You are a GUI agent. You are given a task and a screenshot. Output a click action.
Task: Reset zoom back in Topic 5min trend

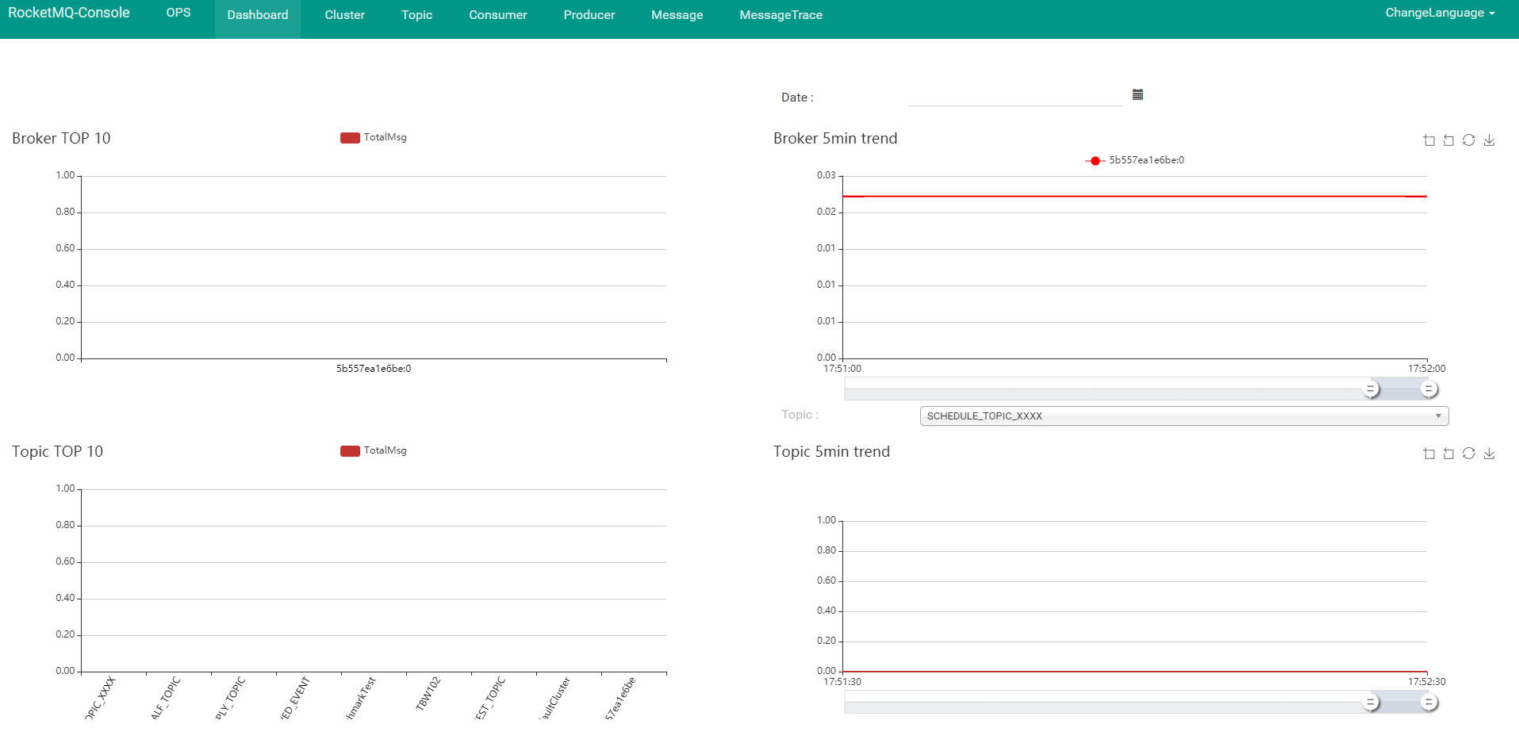click(x=1448, y=454)
